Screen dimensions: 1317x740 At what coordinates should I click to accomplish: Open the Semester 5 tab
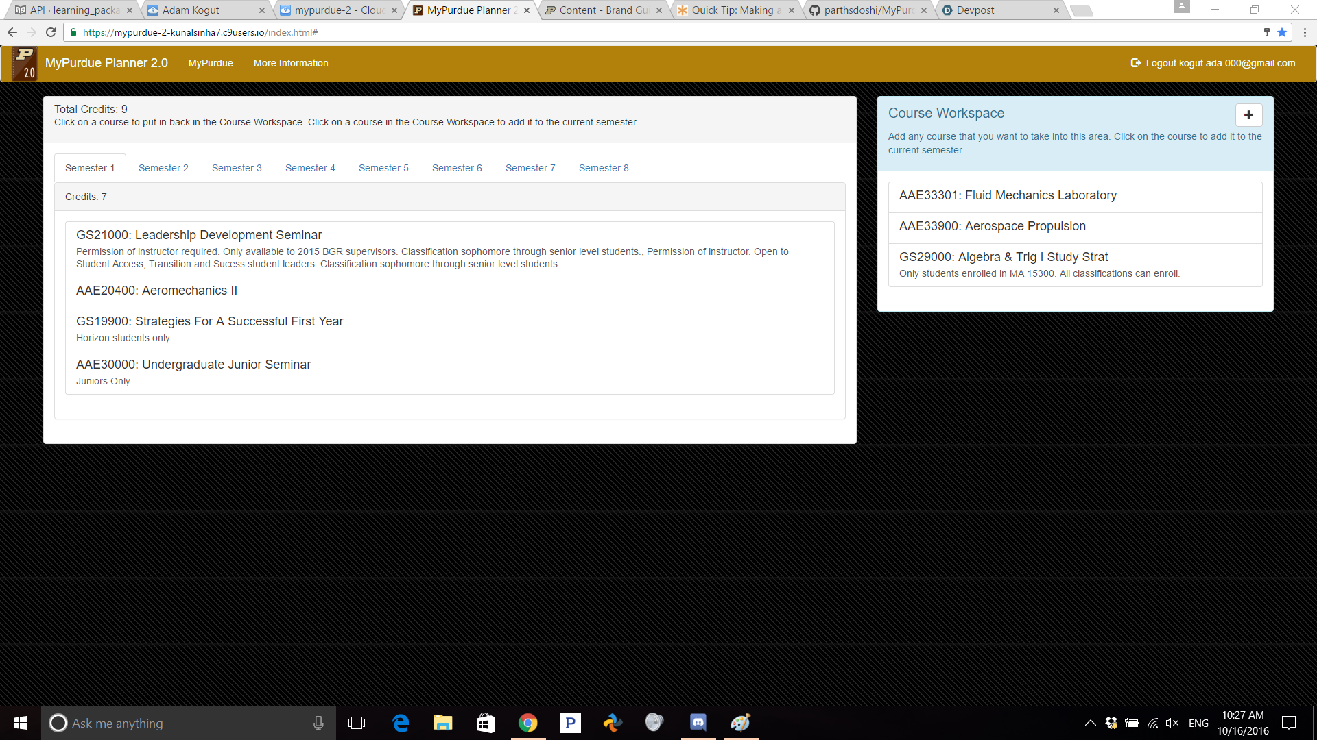coord(383,168)
